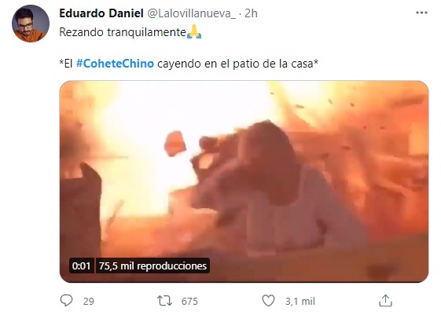Screen dimensions: 441x315
Task: Click the text 'cayendo en el patio de la casa'
Action: point(235,64)
